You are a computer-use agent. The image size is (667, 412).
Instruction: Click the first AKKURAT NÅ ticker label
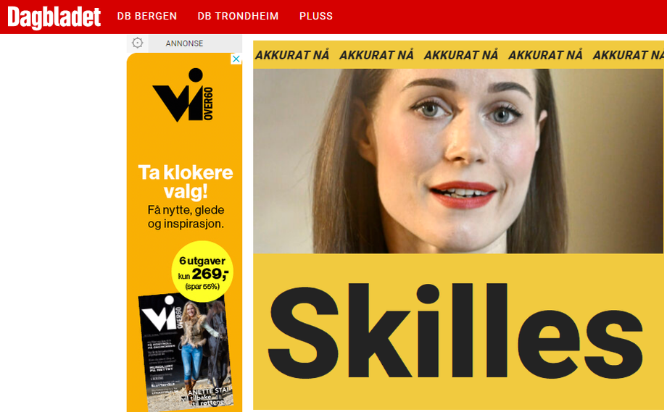291,55
